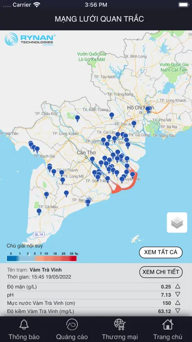Click the XEM TẤT CẢ button
The height and width of the screenshot is (342, 192).
pos(161,253)
